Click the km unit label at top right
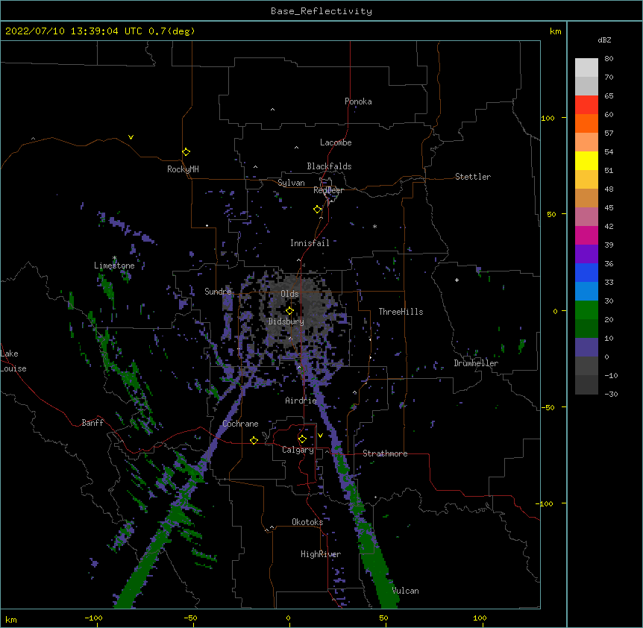The width and height of the screenshot is (643, 628). 555,31
